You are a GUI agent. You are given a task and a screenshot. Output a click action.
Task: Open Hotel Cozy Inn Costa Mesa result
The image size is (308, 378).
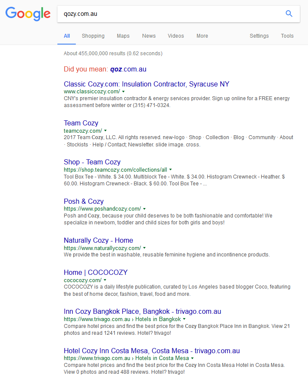click(x=152, y=351)
